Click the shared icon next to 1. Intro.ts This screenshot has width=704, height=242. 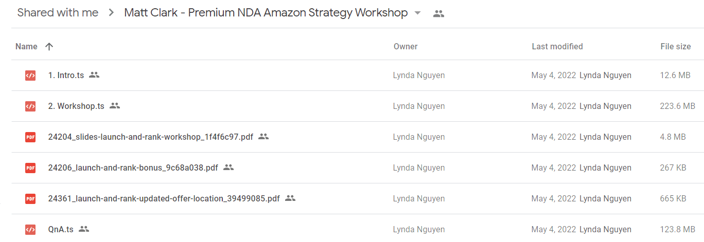click(x=94, y=75)
